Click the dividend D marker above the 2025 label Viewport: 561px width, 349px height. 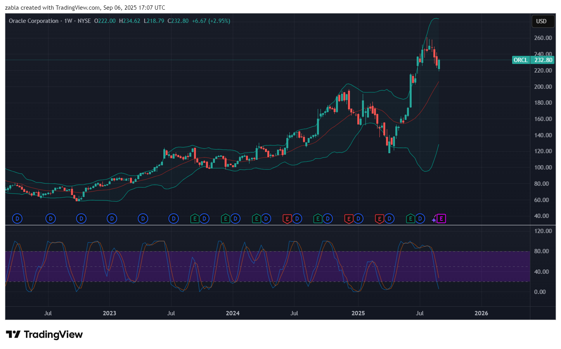pyautogui.click(x=358, y=219)
